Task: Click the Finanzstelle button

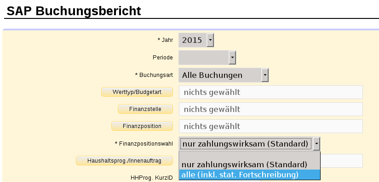Action: (145, 109)
